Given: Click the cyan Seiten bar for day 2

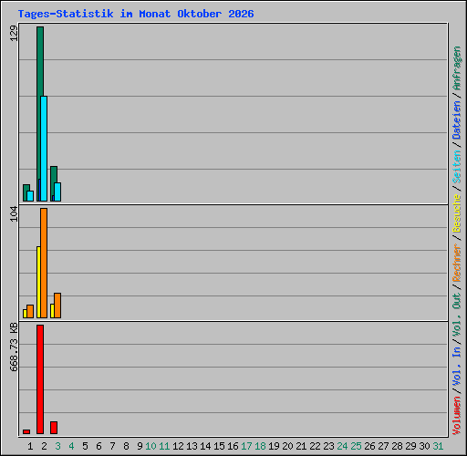Looking at the screenshot, I should coord(44,149).
